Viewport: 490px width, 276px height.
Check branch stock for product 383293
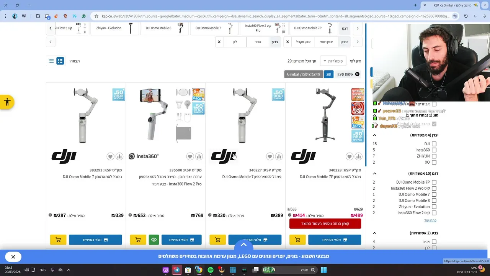tap(95, 240)
